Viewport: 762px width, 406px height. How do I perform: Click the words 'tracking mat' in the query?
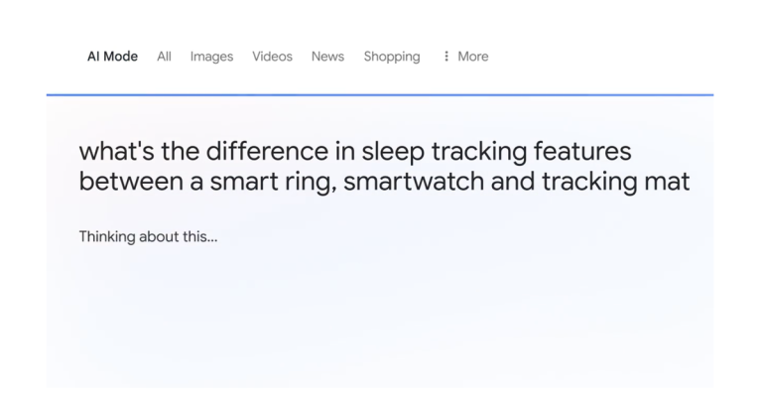[x=616, y=183]
